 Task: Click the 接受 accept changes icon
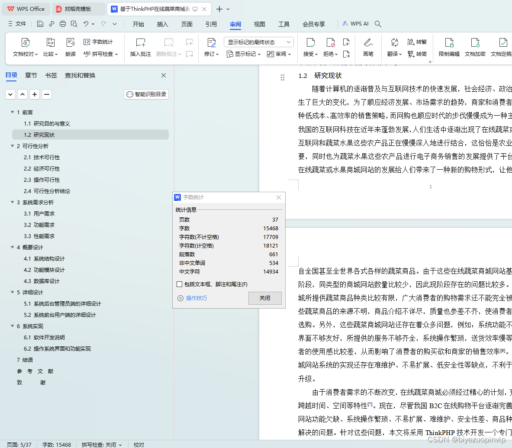(310, 47)
